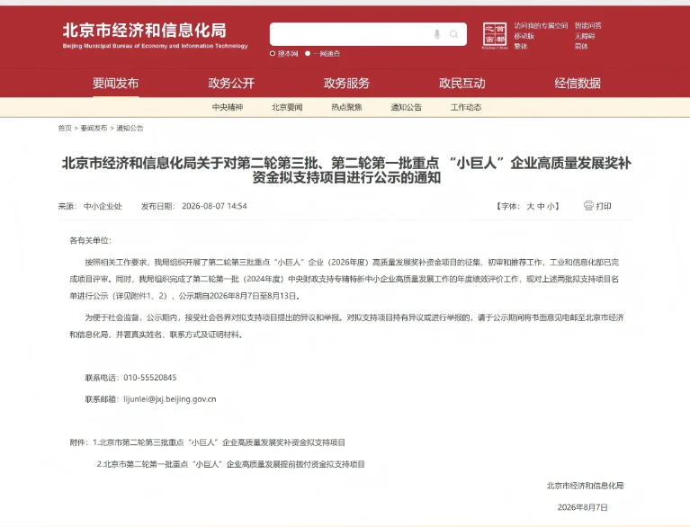Click the 打印 print button
690x527 pixels.
[604, 206]
